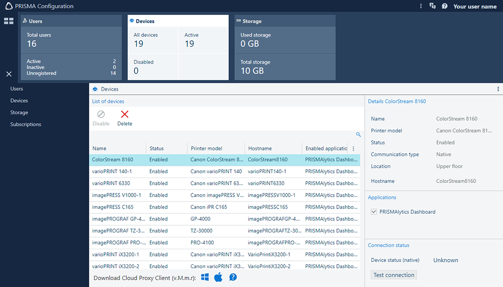
Task: Click the PRISMA logo icon in header
Action: pyautogui.click(x=8, y=6)
